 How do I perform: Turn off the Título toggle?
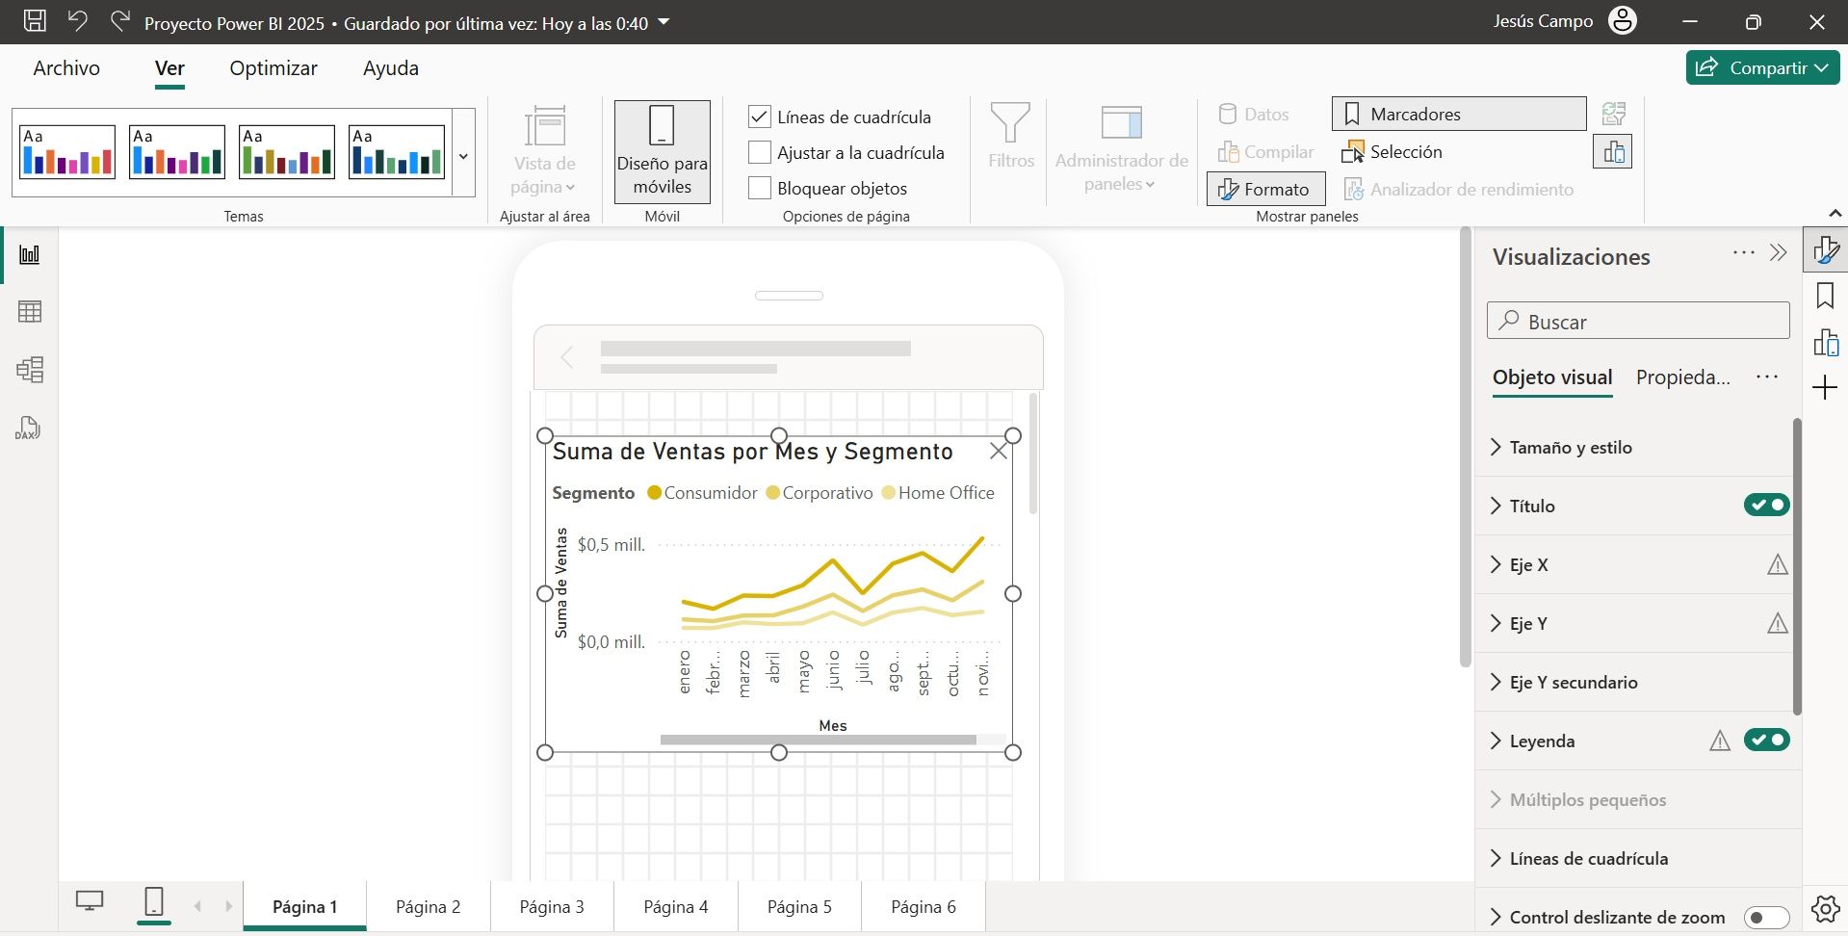click(1766, 506)
